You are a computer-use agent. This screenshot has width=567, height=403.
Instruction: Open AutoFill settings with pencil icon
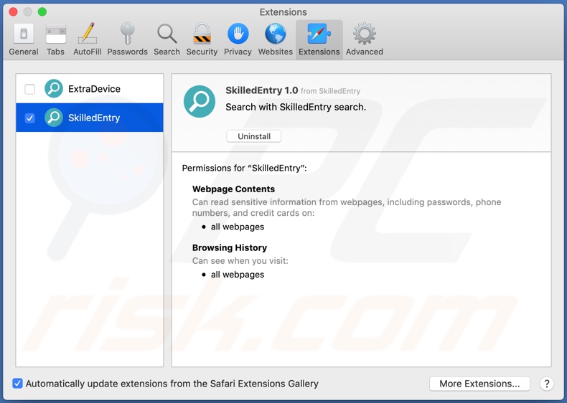87,39
